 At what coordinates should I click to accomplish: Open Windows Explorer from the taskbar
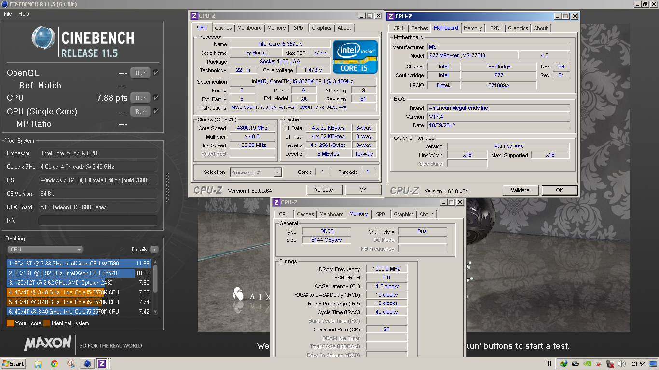(38, 364)
